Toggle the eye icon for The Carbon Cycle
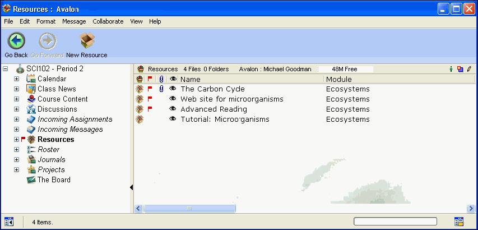Screen dimensions: 478x230 click(x=173, y=89)
